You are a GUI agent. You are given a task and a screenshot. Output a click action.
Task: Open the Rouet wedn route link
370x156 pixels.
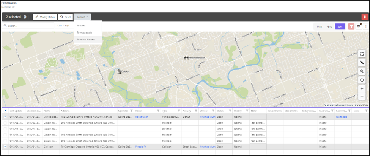pyautogui.click(x=142, y=117)
